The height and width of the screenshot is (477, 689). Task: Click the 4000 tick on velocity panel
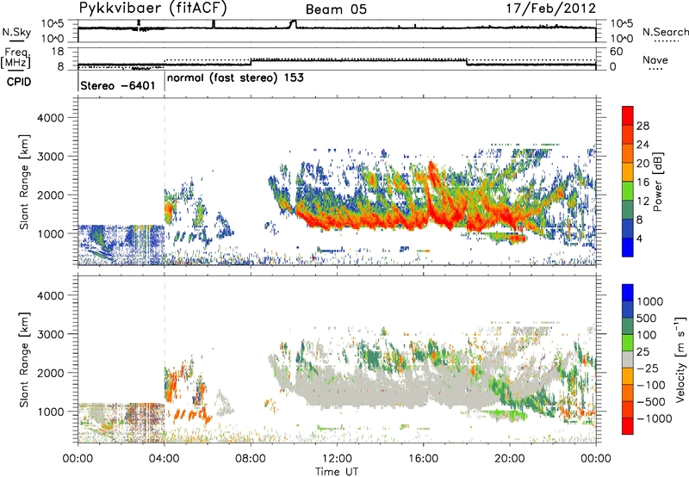pyautogui.click(x=50, y=295)
